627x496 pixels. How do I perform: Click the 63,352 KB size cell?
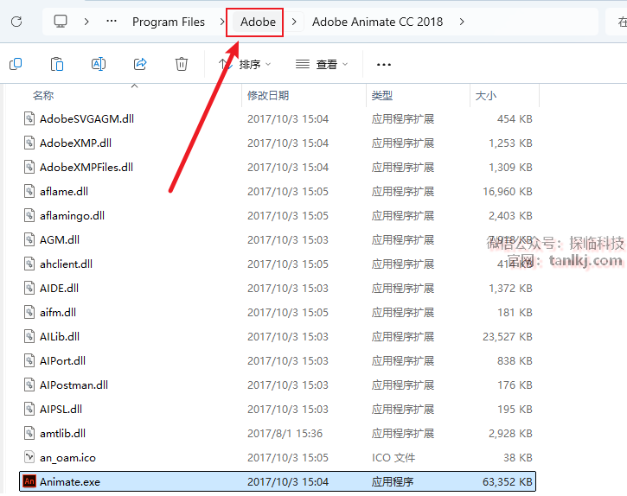pyautogui.click(x=508, y=481)
